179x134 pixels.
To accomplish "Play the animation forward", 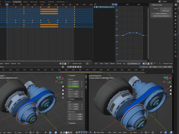I will 75,67.
